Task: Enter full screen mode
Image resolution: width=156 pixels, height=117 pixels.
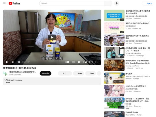Action: tap(97, 62)
